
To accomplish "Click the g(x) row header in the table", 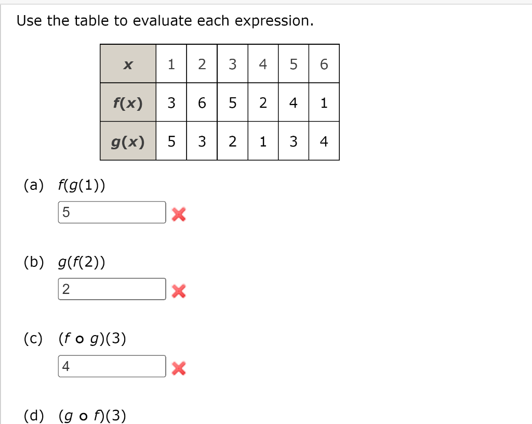I will [x=128, y=141].
